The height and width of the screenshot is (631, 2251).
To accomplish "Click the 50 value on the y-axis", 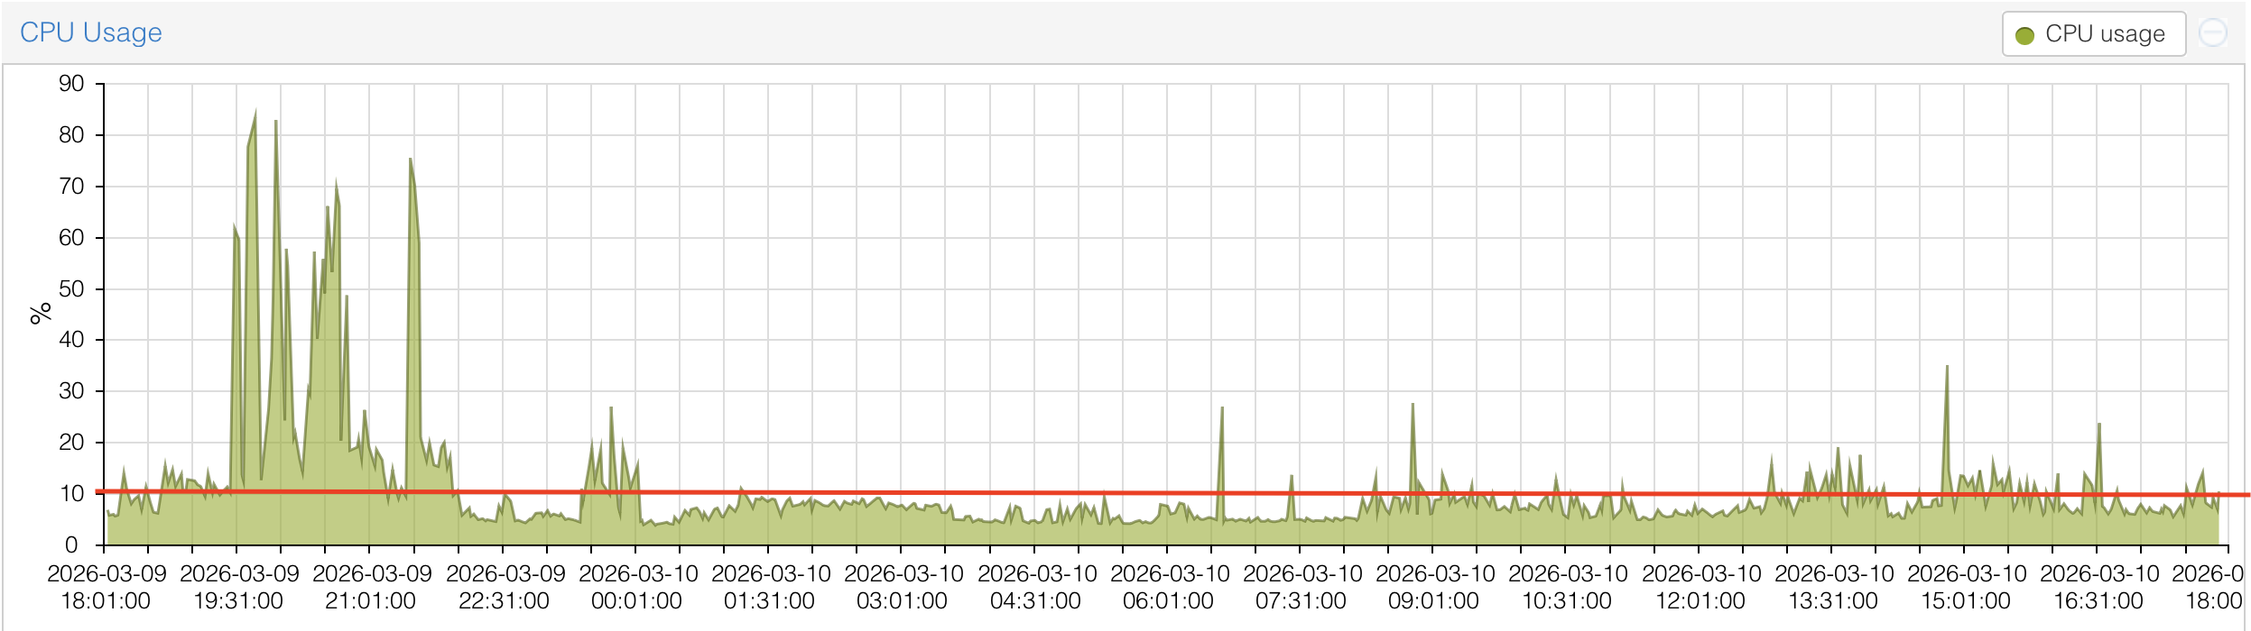I will click(71, 289).
